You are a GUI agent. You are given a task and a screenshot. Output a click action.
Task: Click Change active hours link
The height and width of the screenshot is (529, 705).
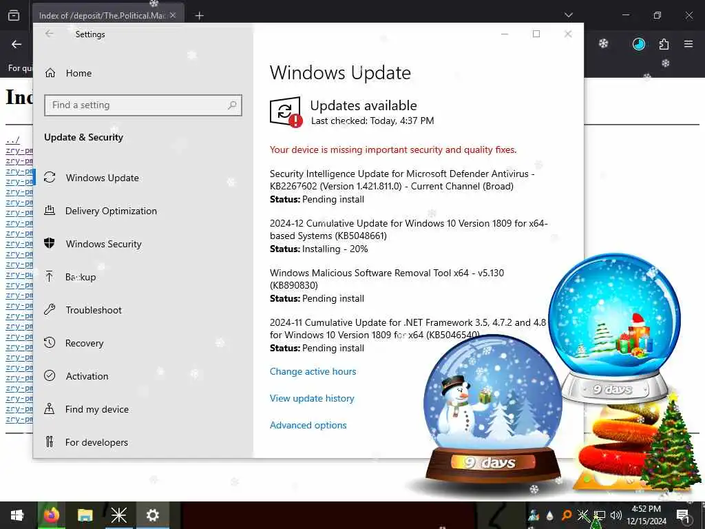coord(313,371)
